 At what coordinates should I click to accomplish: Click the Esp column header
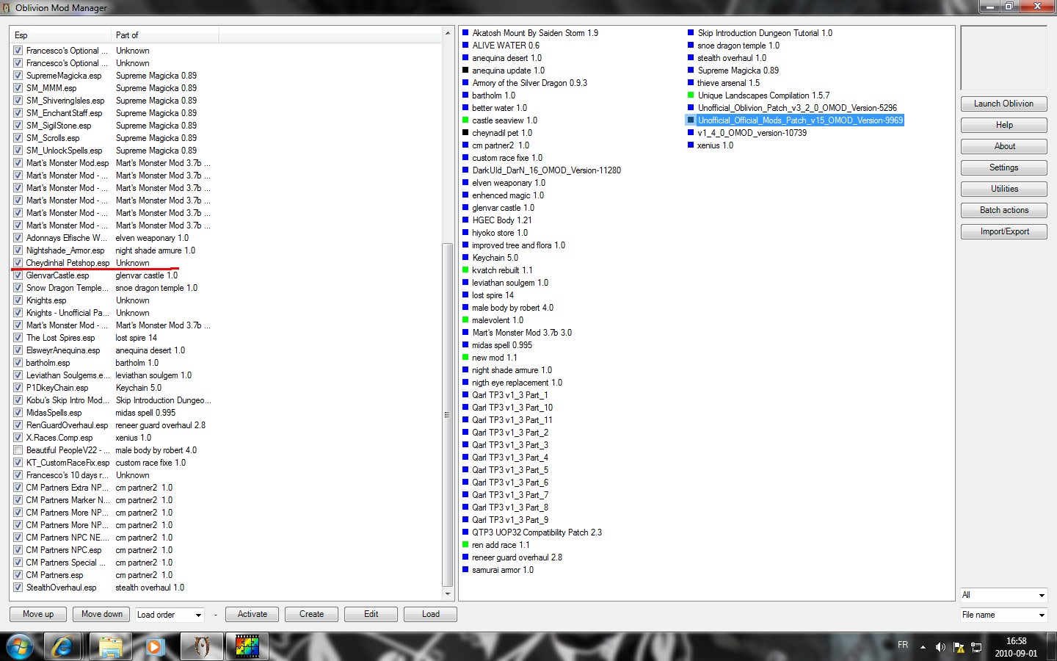click(61, 35)
